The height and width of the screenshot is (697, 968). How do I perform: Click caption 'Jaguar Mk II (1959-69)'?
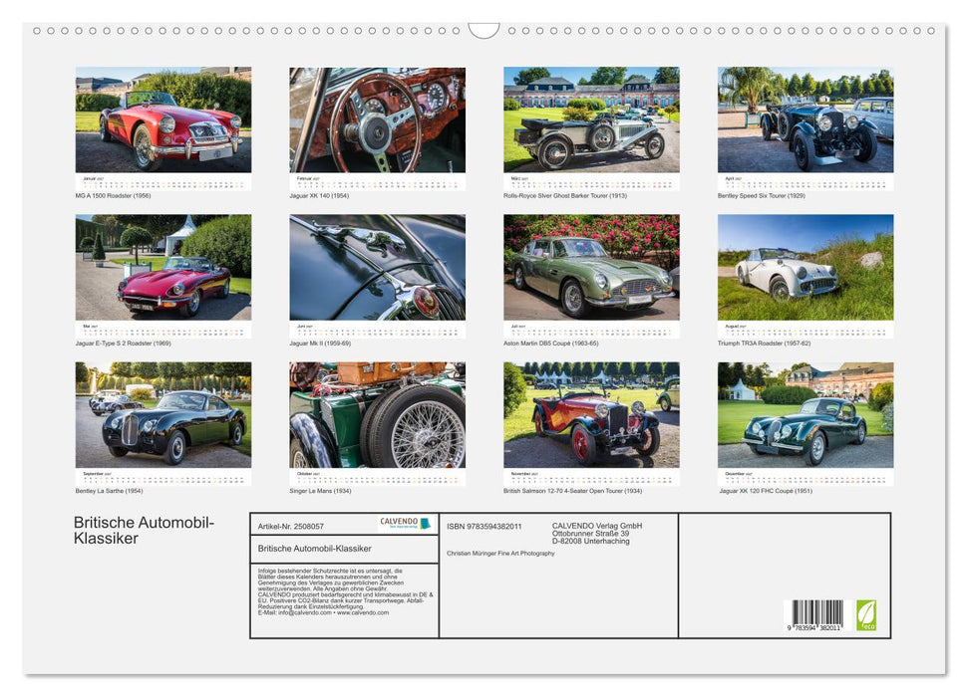[320, 343]
